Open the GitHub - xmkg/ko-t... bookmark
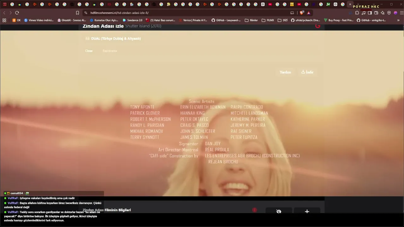Viewport: 404px width, 227px height. tap(371, 20)
